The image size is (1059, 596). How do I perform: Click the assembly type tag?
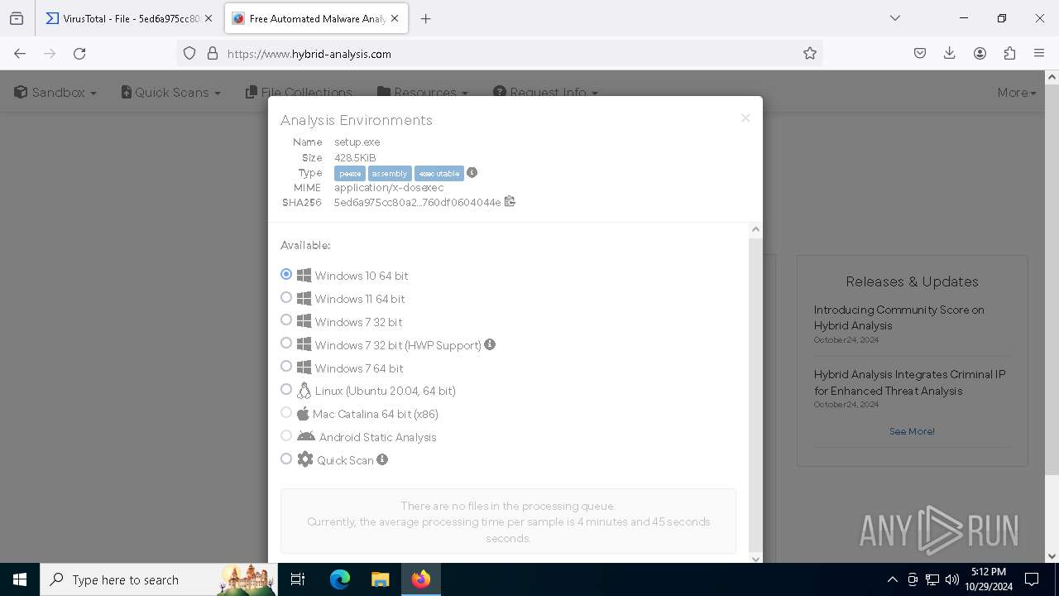point(390,173)
